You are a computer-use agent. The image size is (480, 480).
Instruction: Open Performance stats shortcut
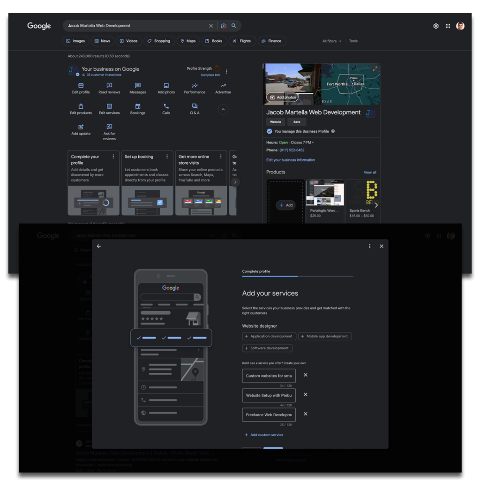[195, 88]
